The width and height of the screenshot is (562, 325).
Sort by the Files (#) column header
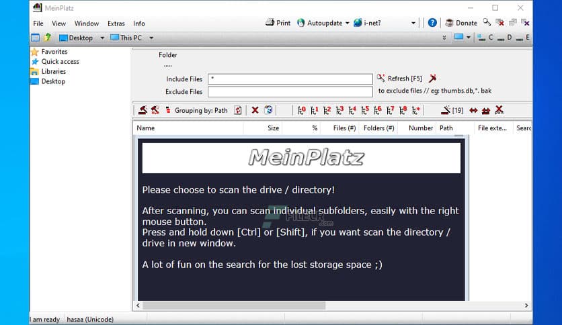click(x=339, y=128)
